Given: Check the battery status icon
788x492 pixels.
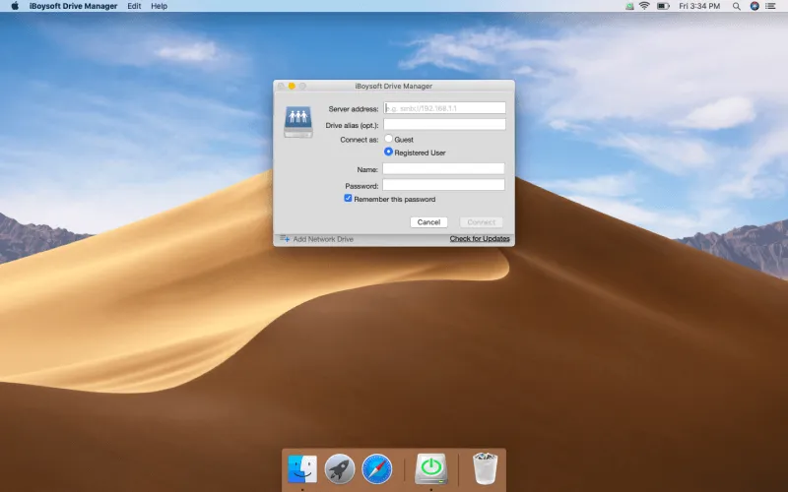Looking at the screenshot, I should coord(663,6).
